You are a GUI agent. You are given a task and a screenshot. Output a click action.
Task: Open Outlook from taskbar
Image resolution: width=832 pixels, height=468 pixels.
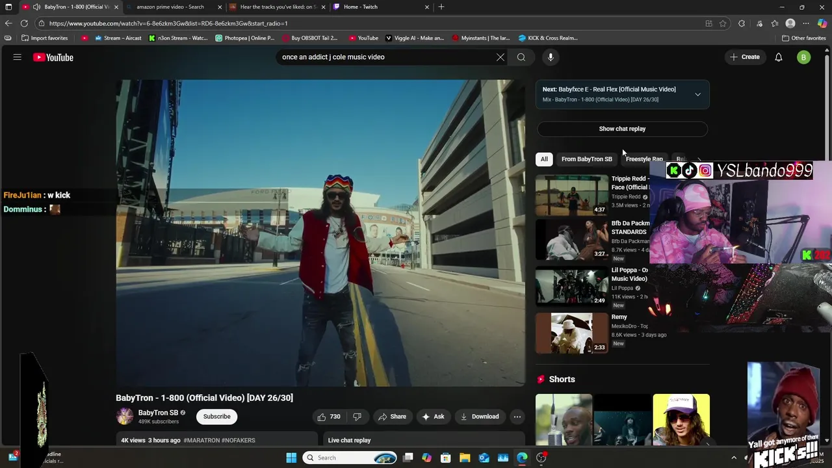point(484,458)
